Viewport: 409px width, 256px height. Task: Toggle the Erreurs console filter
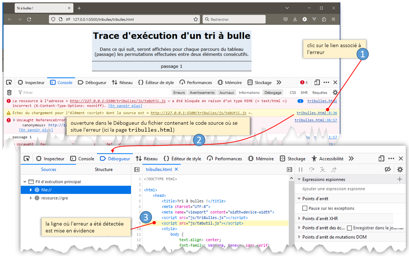[x=179, y=92]
